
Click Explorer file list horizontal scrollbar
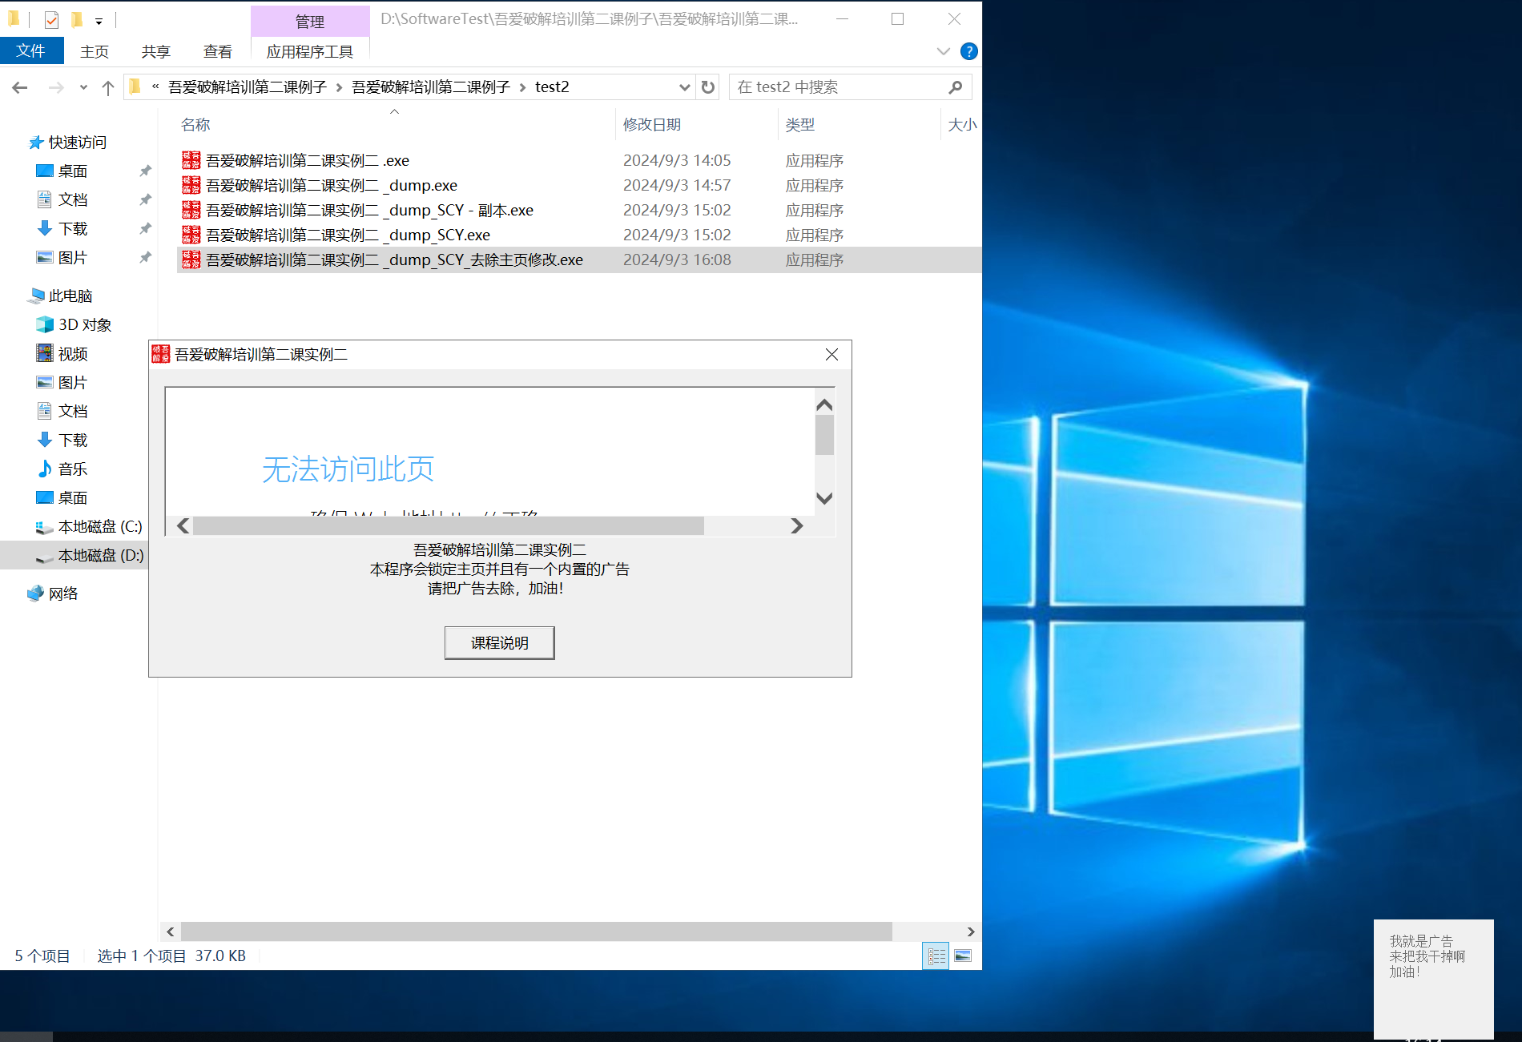click(x=537, y=931)
